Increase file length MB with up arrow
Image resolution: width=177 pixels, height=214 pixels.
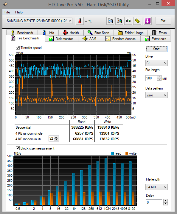tap(159, 77)
